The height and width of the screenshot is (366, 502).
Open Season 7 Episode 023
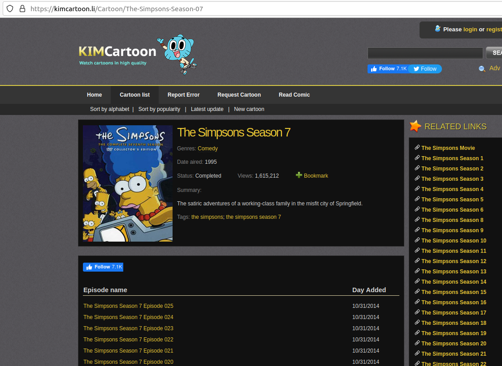tap(128, 328)
